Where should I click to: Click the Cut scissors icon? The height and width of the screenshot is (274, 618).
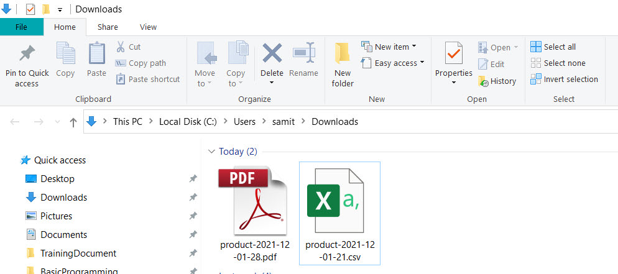120,47
